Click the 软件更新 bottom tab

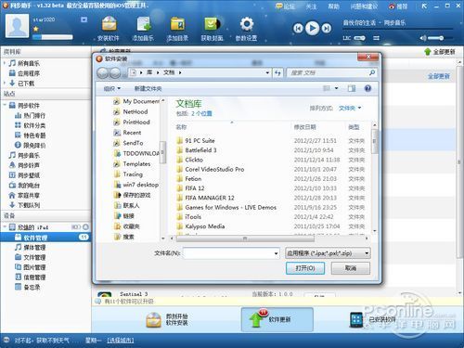pyautogui.click(x=277, y=319)
